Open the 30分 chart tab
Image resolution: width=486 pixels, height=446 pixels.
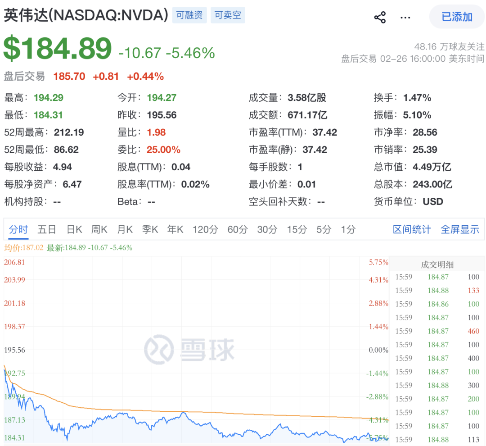coord(267,229)
